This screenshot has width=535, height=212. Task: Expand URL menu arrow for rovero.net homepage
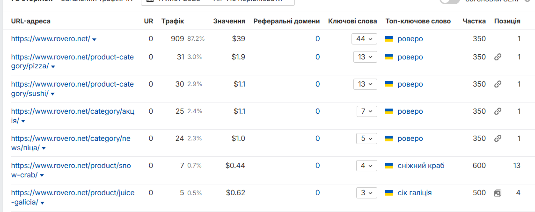[x=95, y=40]
